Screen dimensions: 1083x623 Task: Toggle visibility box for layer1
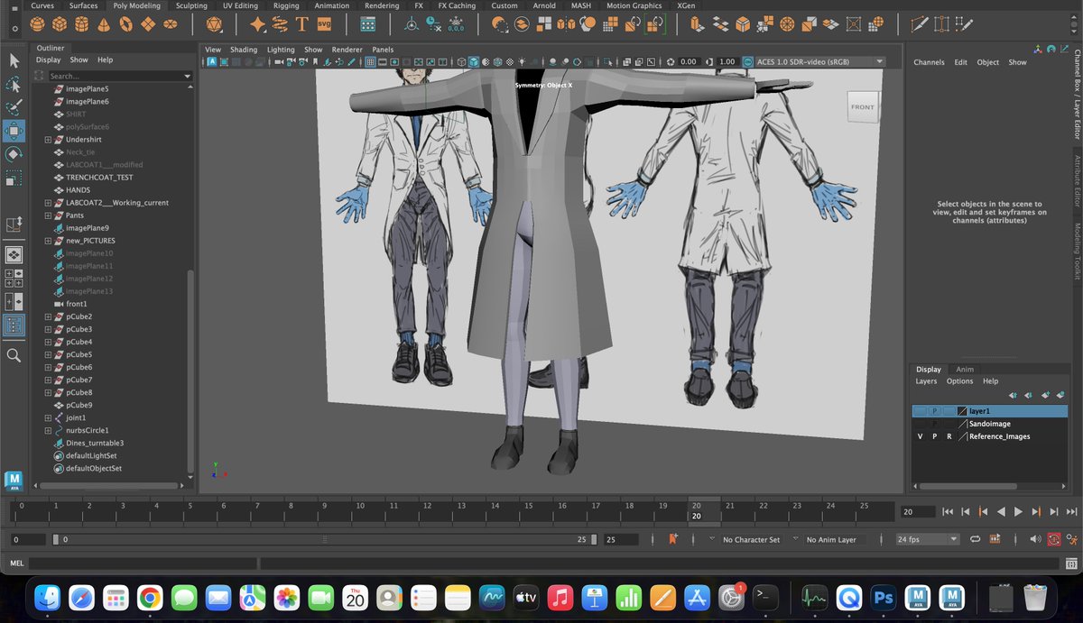920,411
